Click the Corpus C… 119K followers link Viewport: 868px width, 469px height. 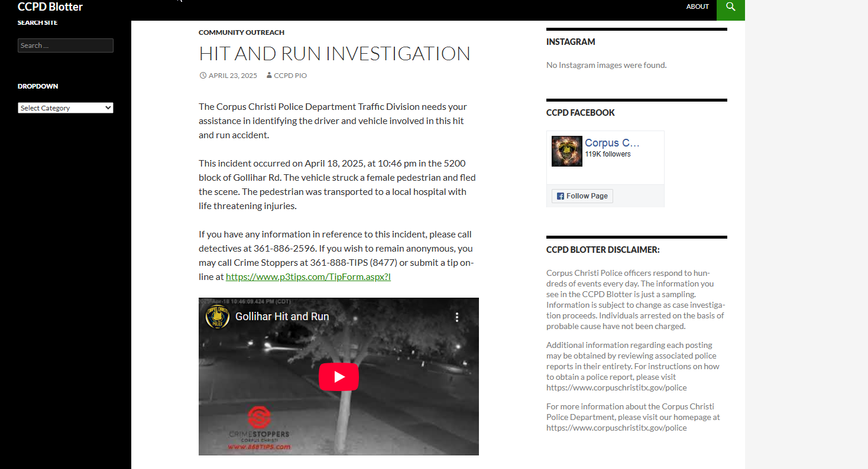[611, 142]
